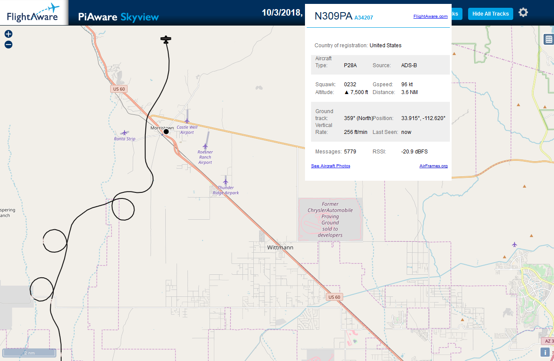The image size is (554, 361).
Task: Click the Roesner Ranch Airport marker
Action: [205, 146]
